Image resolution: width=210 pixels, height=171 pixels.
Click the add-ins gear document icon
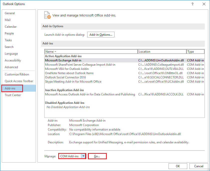[x=47, y=15]
